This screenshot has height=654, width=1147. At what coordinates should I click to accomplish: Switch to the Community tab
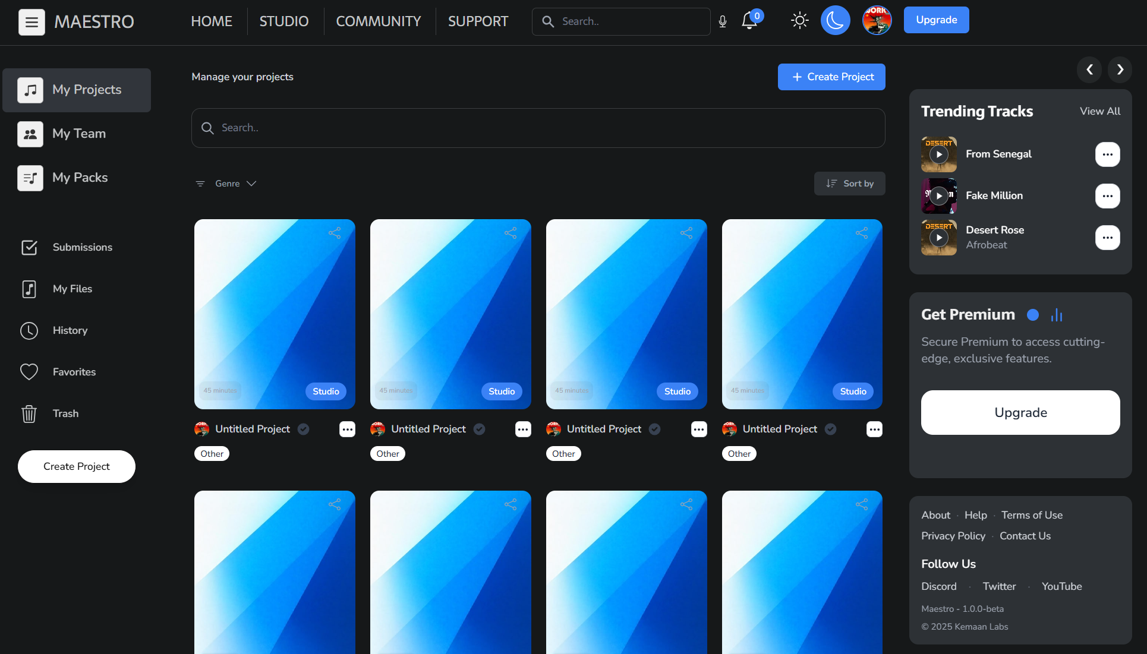pyautogui.click(x=378, y=21)
